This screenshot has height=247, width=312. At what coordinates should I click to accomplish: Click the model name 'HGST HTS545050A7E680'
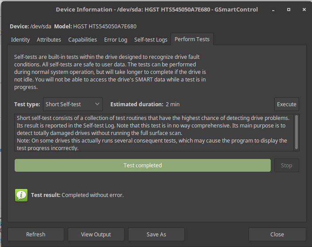105,27
